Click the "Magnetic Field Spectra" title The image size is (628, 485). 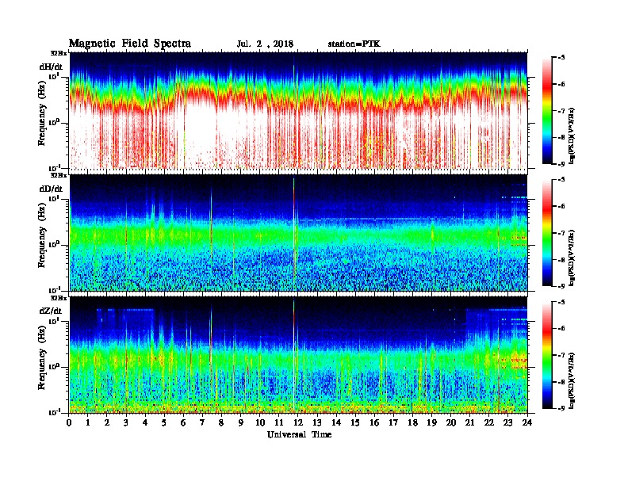click(130, 44)
